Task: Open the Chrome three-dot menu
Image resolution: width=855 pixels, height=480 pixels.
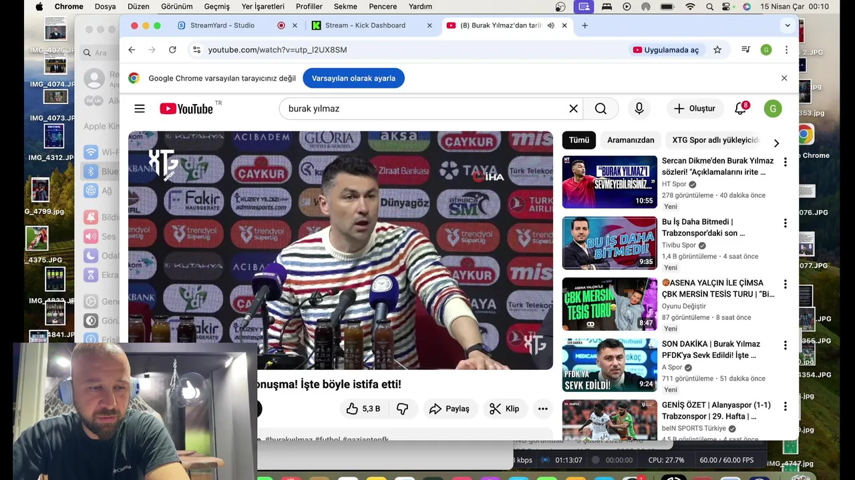Action: click(x=786, y=50)
